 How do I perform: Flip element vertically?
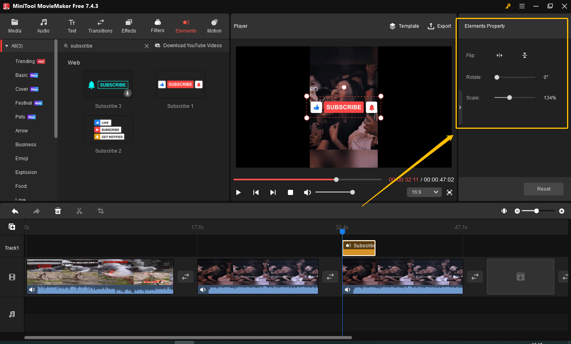coord(525,55)
